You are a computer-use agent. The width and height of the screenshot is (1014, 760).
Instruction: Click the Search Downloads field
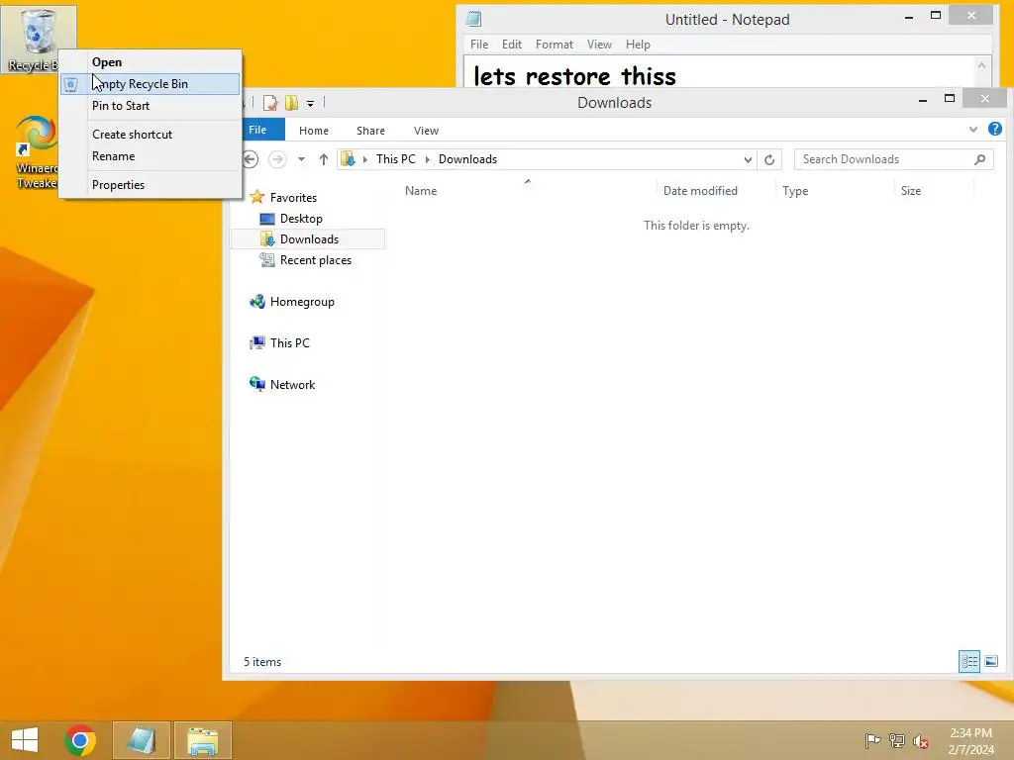pos(882,159)
